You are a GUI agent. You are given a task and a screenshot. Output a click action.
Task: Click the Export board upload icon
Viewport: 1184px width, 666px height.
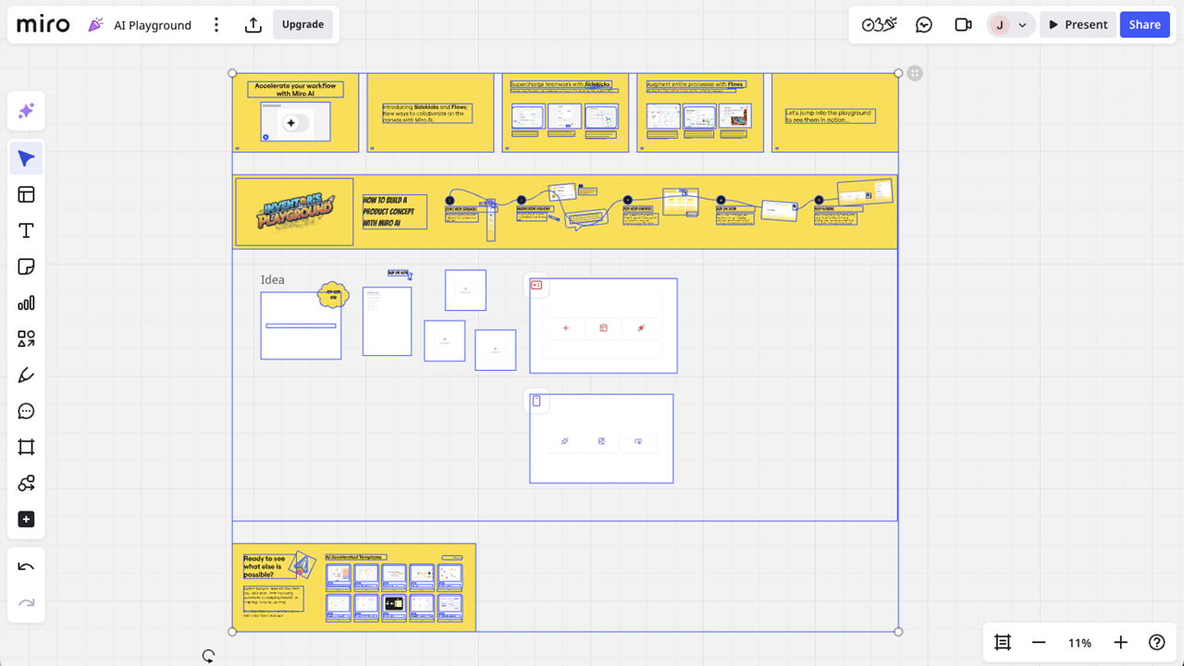253,25
